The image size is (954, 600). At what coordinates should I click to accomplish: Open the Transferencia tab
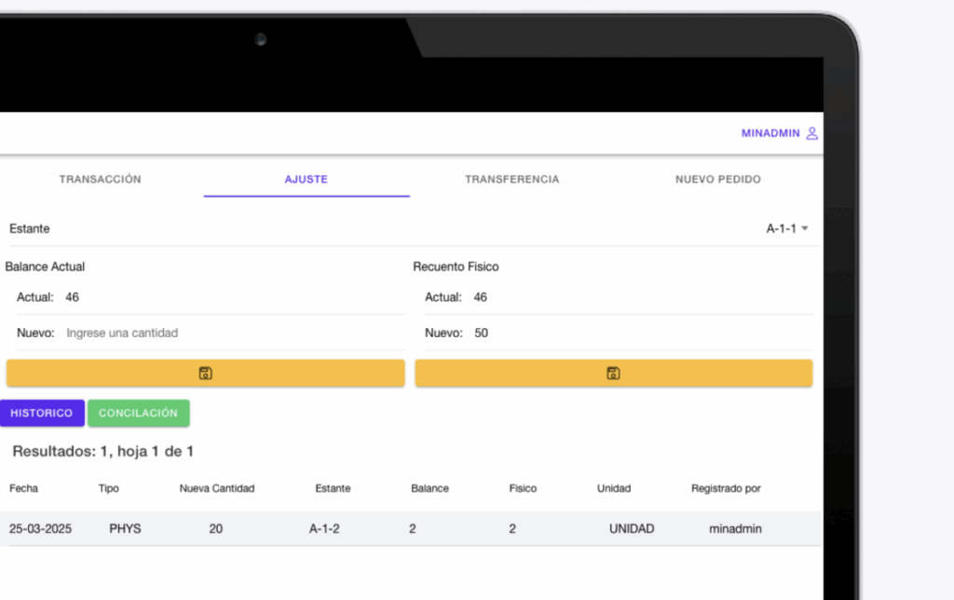[512, 179]
